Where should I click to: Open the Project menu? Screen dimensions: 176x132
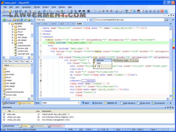[x=46, y=7]
